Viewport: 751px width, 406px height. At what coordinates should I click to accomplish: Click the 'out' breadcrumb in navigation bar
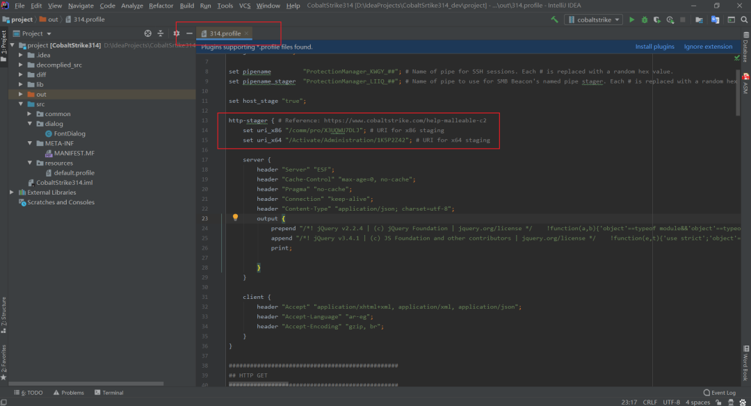click(49, 19)
